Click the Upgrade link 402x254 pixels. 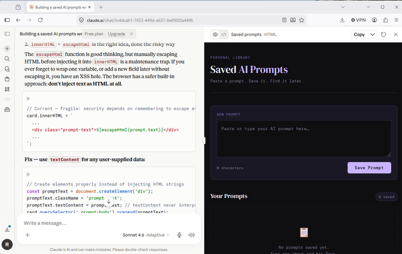point(117,34)
